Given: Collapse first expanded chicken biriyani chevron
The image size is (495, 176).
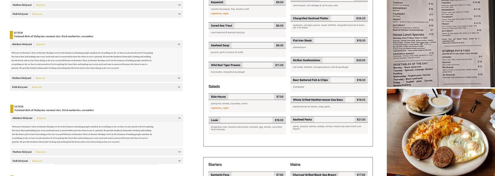Looking at the screenshot, I should pyautogui.click(x=179, y=44).
